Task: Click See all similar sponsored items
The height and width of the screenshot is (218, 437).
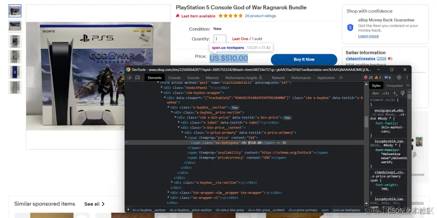Action: [94, 204]
